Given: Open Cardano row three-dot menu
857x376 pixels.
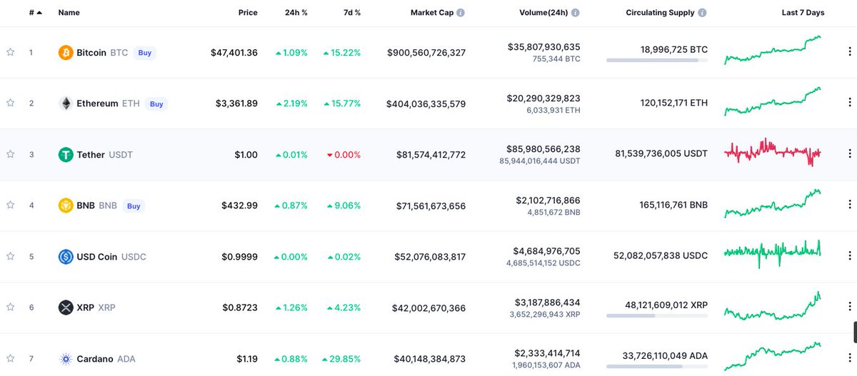Looking at the screenshot, I should [x=849, y=358].
